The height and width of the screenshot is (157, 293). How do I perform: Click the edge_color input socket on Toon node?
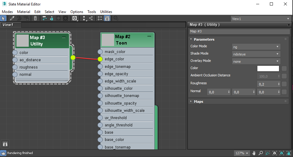click(100, 59)
